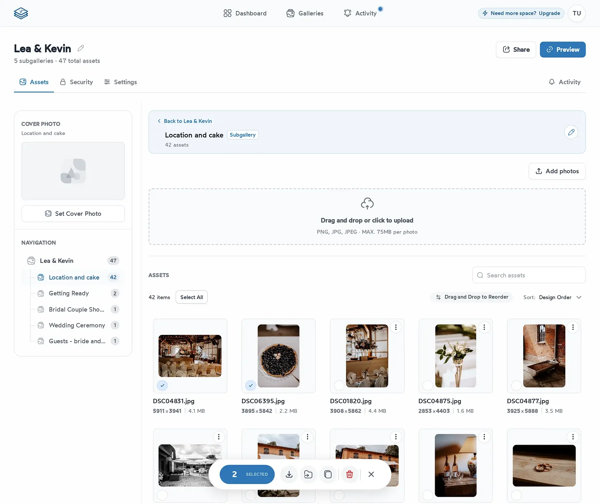Image resolution: width=600 pixels, height=504 pixels.
Task: Open options menu for the champagne bottles and lamp photo
Action: pyautogui.click(x=484, y=437)
